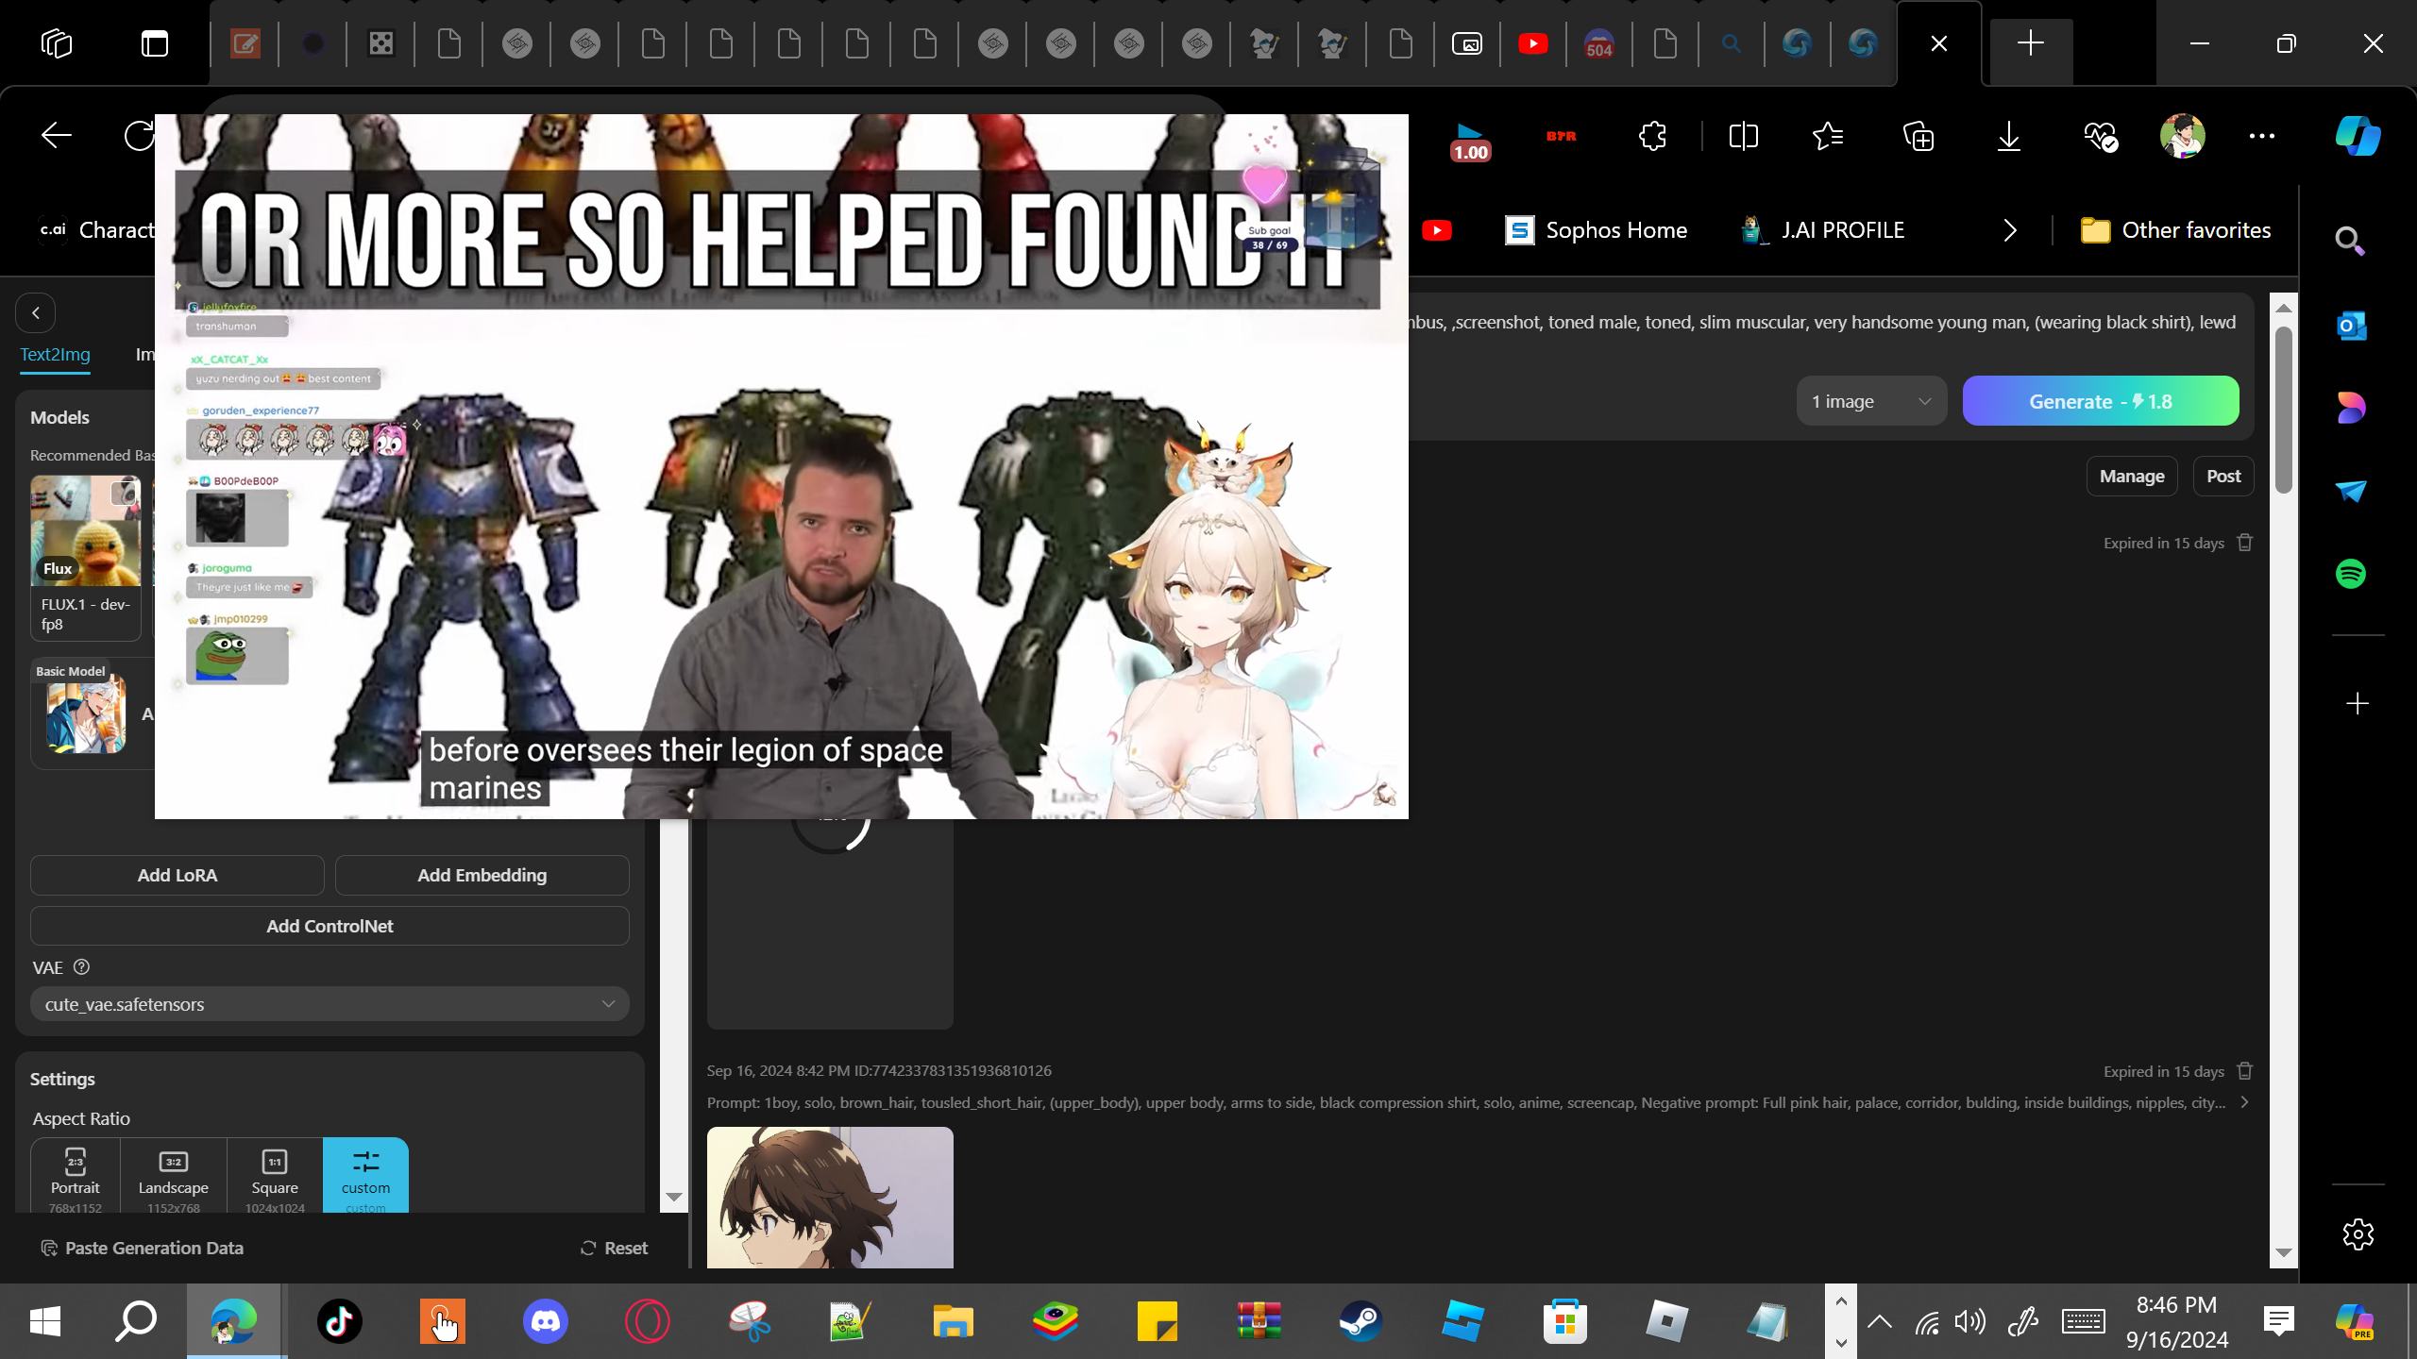Open the J.AI PROFILE favorite
Image resolution: width=2417 pixels, height=1359 pixels.
(x=1823, y=230)
